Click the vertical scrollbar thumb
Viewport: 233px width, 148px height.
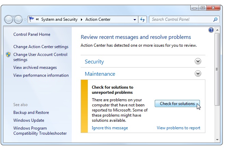(x=217, y=69)
